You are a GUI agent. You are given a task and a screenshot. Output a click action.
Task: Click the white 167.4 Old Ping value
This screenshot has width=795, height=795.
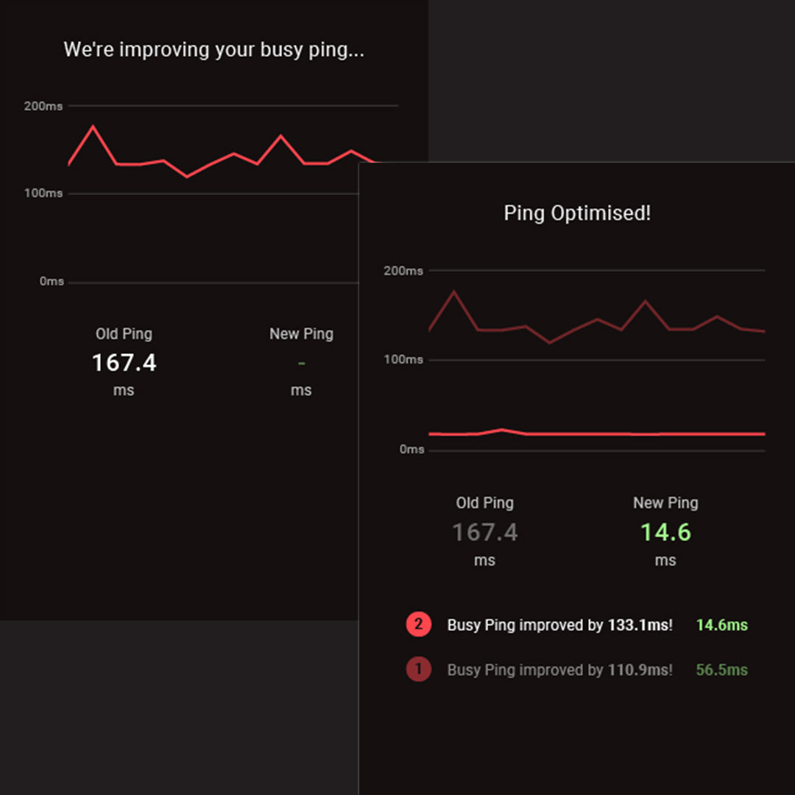click(124, 363)
